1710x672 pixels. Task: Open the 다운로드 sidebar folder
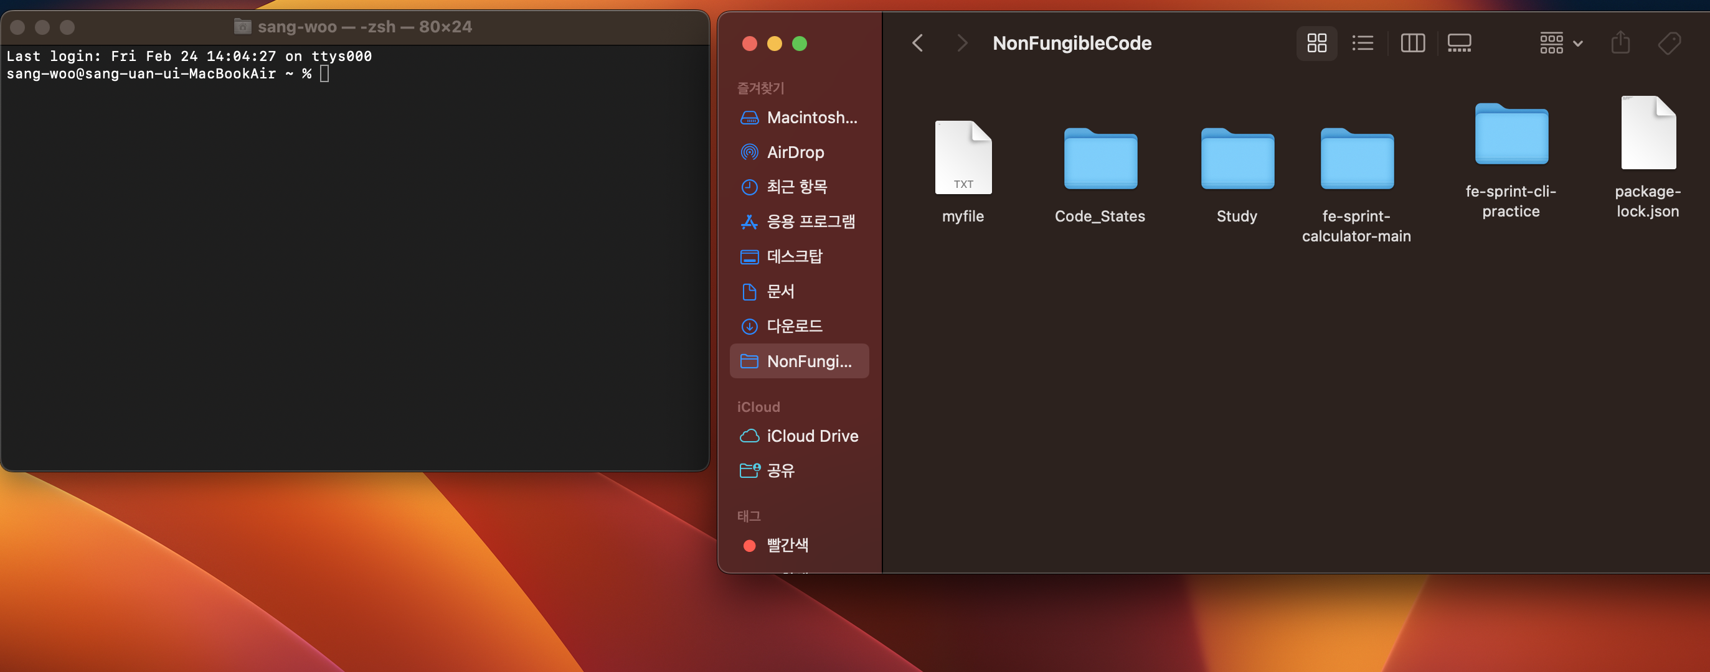pos(794,327)
